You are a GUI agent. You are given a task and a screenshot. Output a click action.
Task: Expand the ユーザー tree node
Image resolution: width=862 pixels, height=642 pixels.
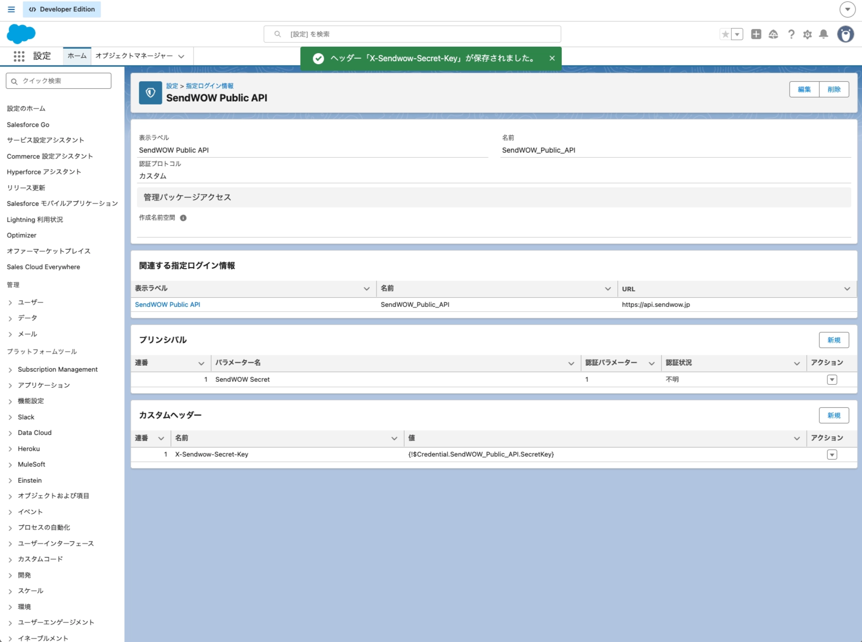pyautogui.click(x=10, y=302)
